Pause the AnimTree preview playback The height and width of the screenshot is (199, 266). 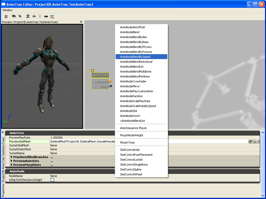[x=6, y=16]
